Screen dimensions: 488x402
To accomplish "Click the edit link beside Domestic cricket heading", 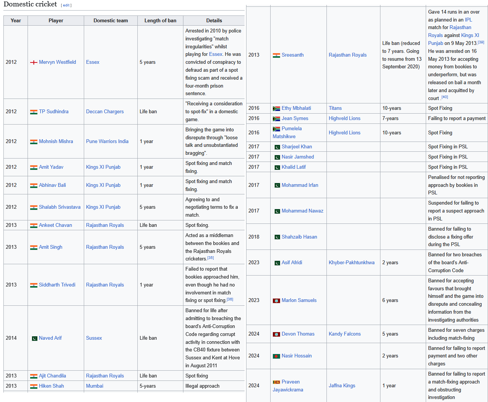I will (x=66, y=5).
